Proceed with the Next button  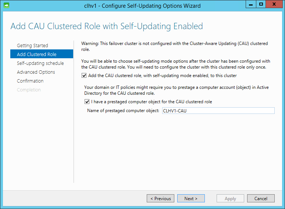coord(191,198)
